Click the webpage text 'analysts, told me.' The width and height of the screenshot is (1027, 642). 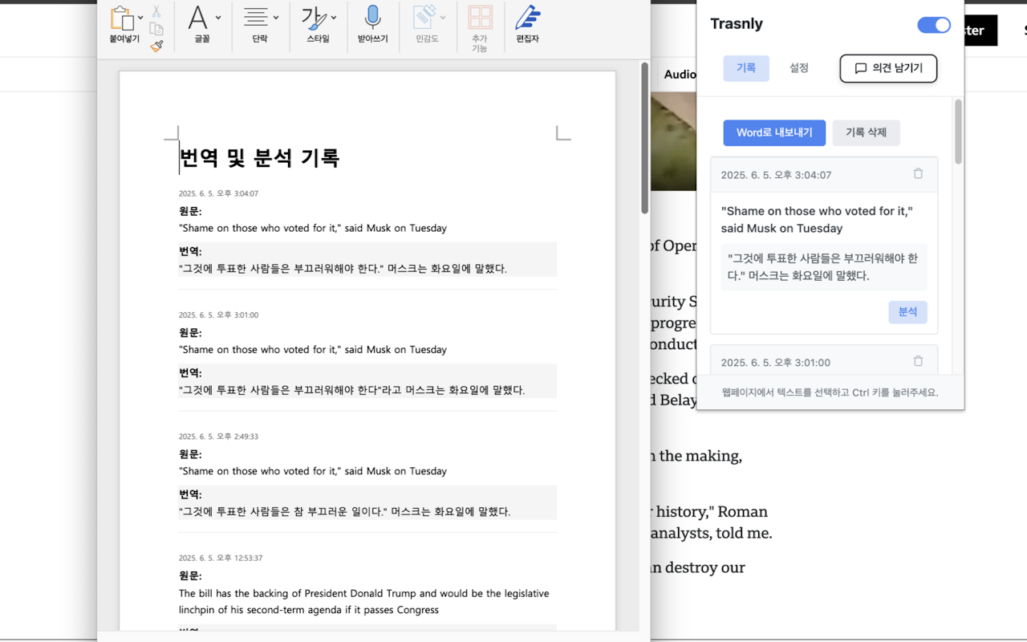click(x=711, y=533)
